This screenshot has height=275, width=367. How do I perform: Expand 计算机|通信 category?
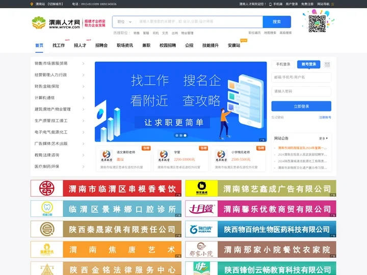pos(60,98)
